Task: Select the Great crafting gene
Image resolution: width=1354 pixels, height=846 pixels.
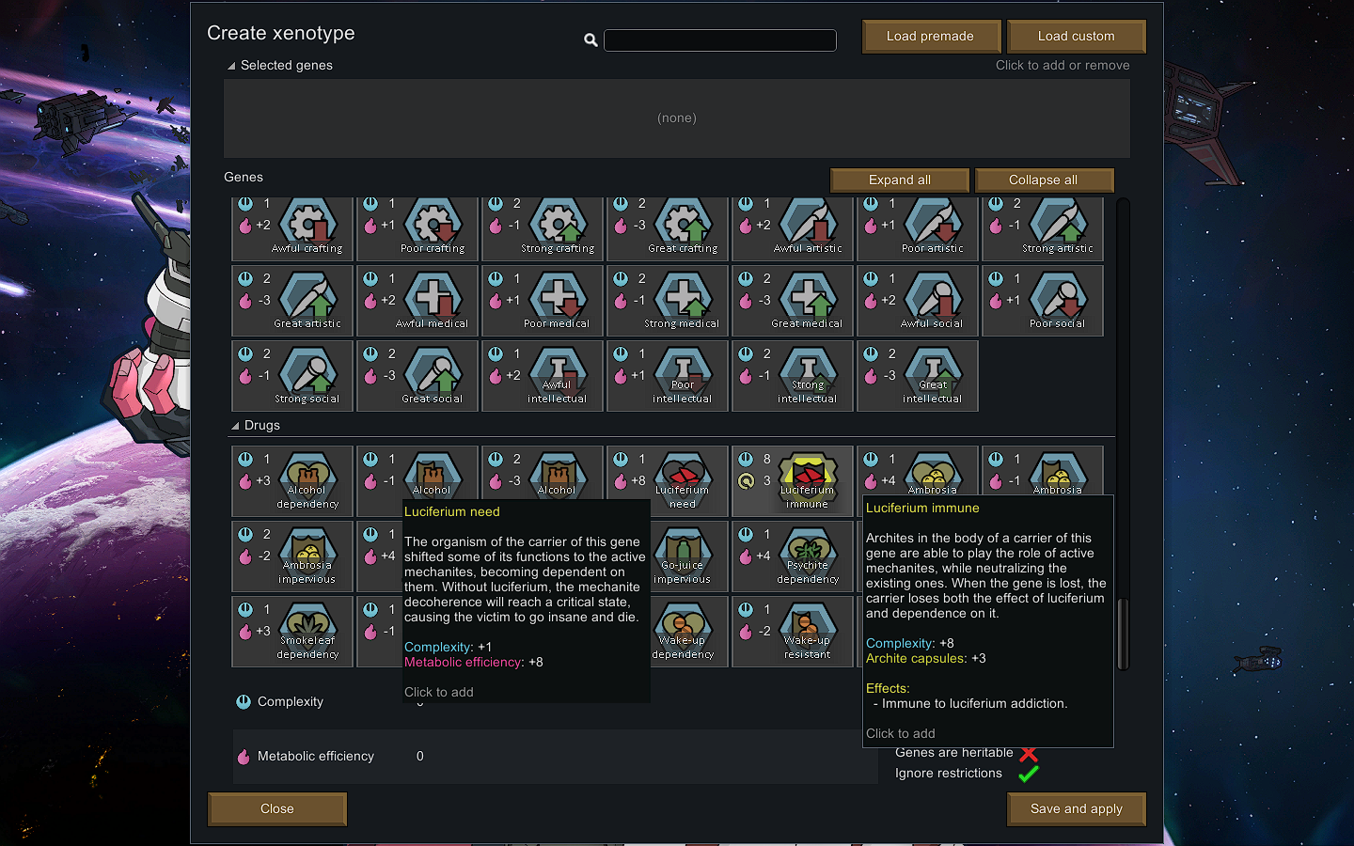Action: 668,228
